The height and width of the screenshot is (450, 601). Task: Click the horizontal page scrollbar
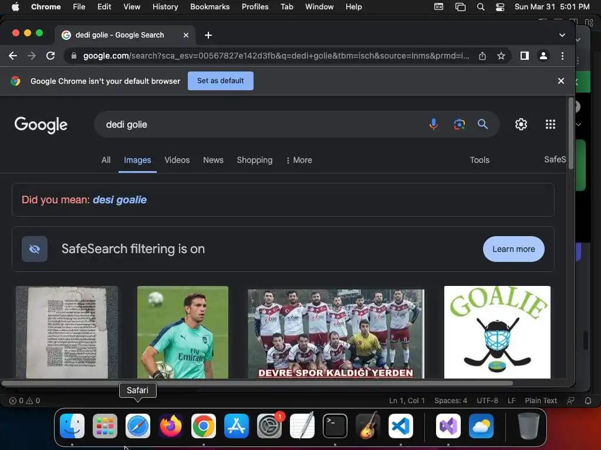(x=257, y=383)
